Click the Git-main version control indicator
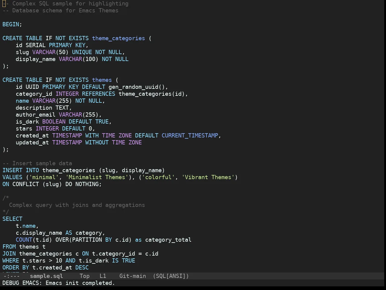 [133, 276]
